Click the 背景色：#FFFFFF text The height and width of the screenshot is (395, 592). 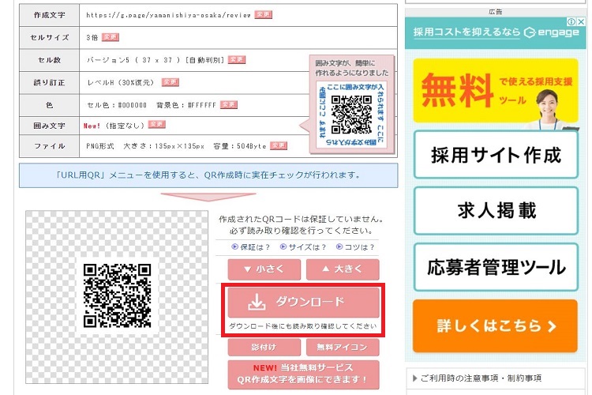click(186, 105)
